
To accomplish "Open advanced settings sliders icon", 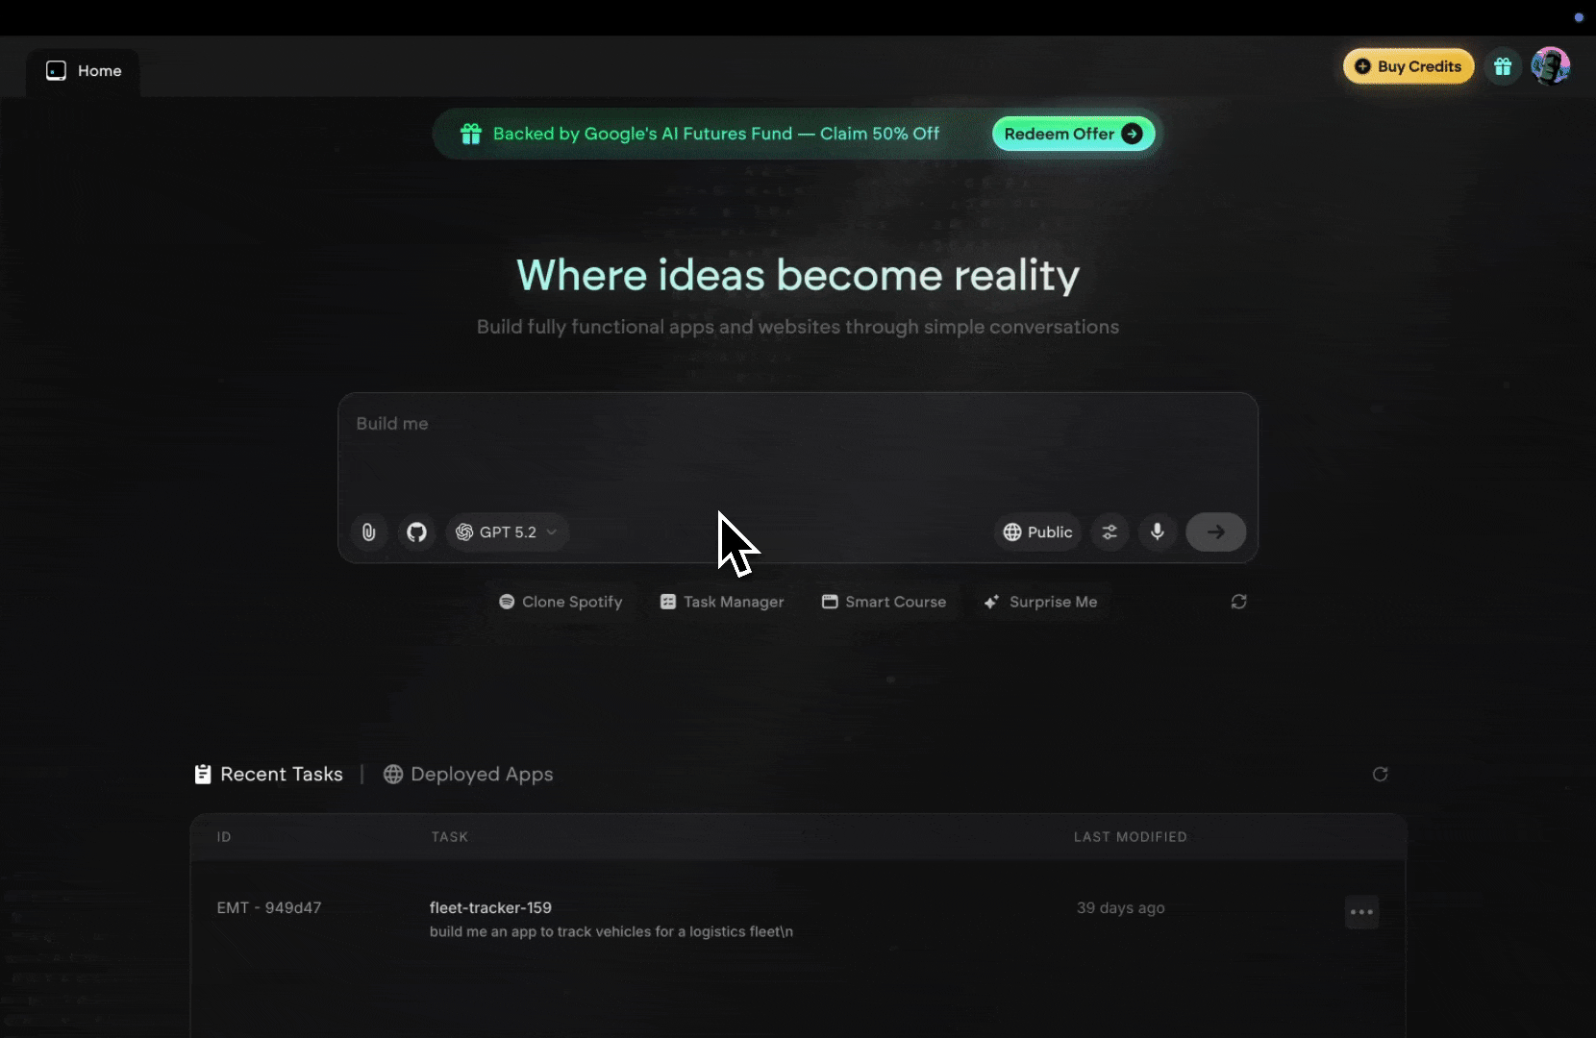I will coord(1110,531).
